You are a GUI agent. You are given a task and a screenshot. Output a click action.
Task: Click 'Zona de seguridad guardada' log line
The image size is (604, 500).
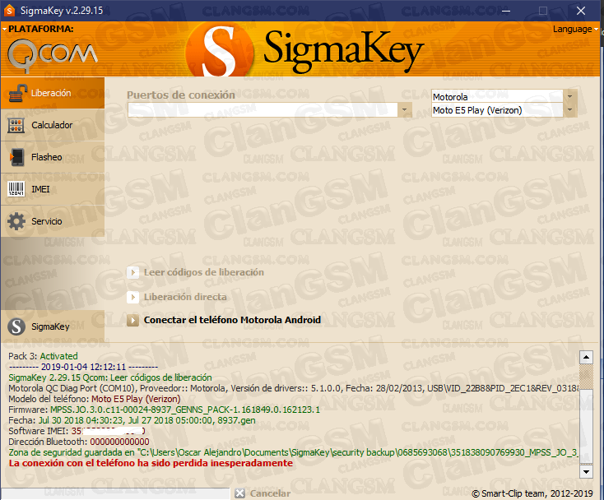293,452
